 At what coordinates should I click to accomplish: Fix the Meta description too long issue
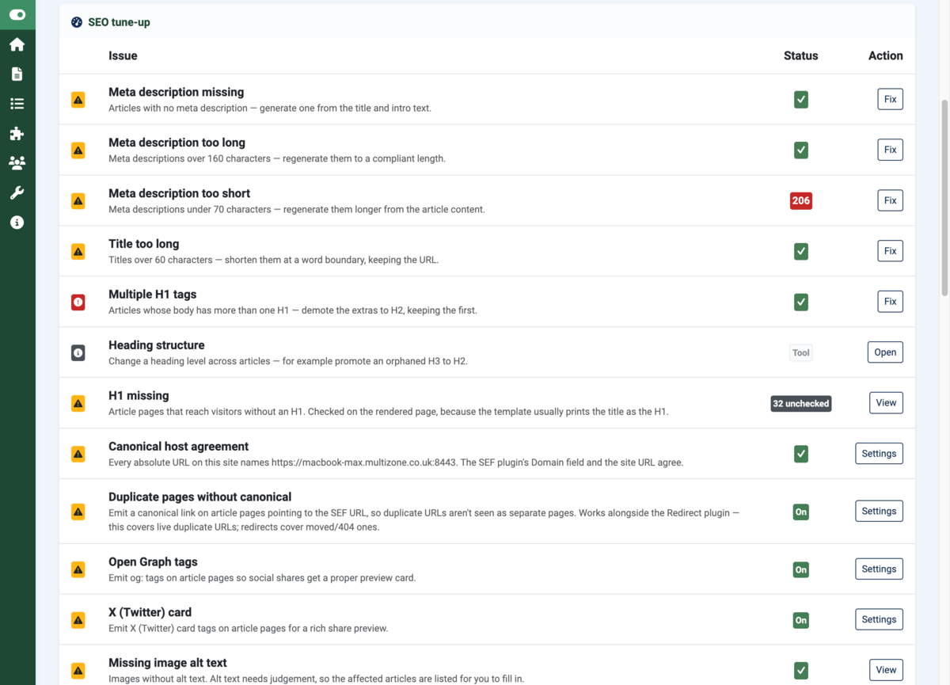point(891,150)
